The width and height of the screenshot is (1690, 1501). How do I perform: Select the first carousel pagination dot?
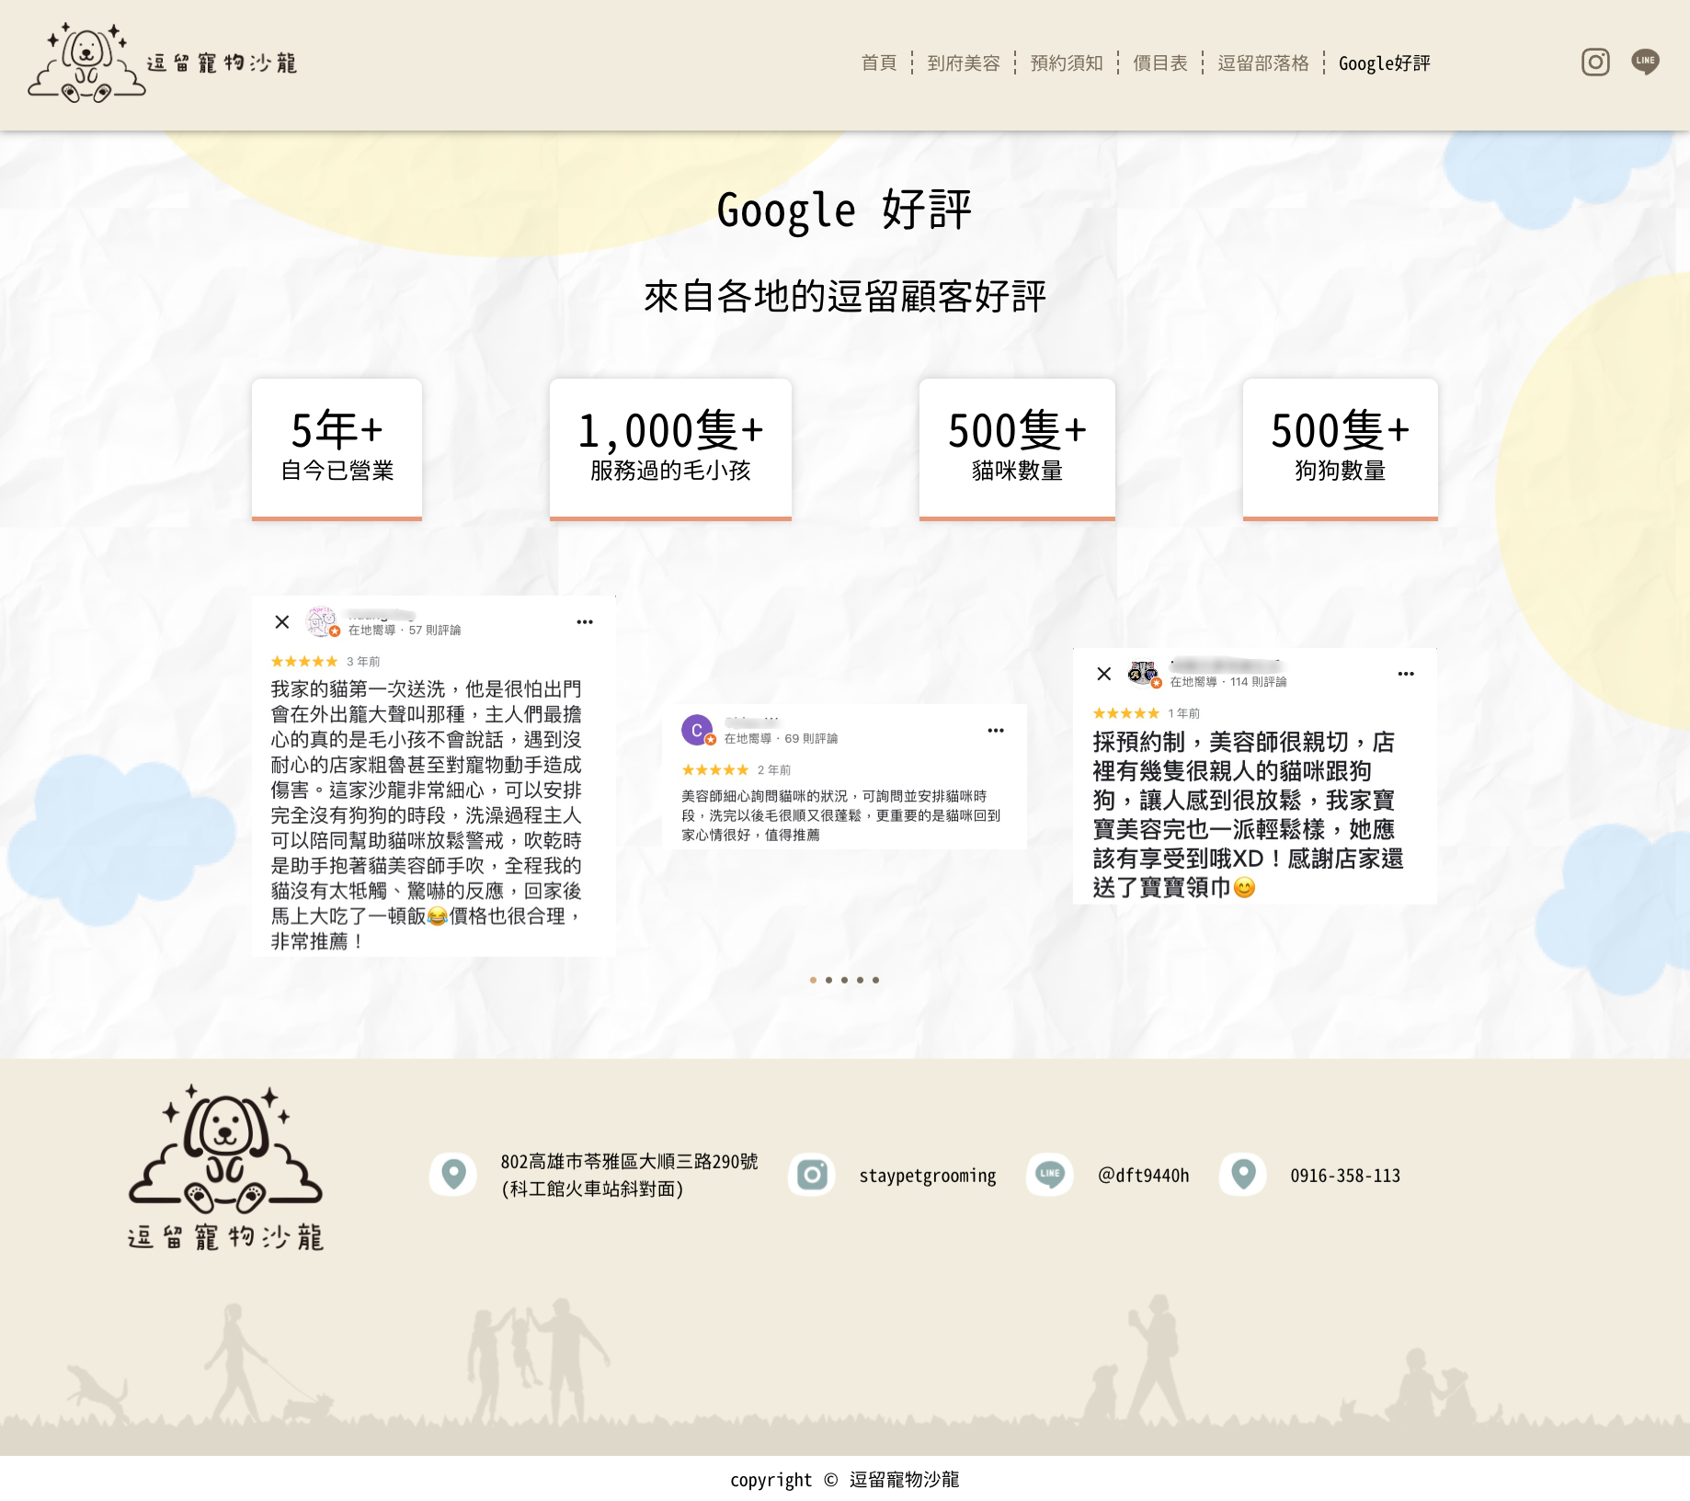pos(813,980)
